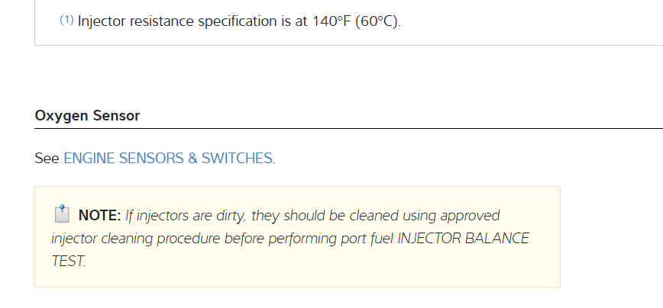Click the bold NOTE: label
The image size is (663, 308).
click(x=99, y=216)
